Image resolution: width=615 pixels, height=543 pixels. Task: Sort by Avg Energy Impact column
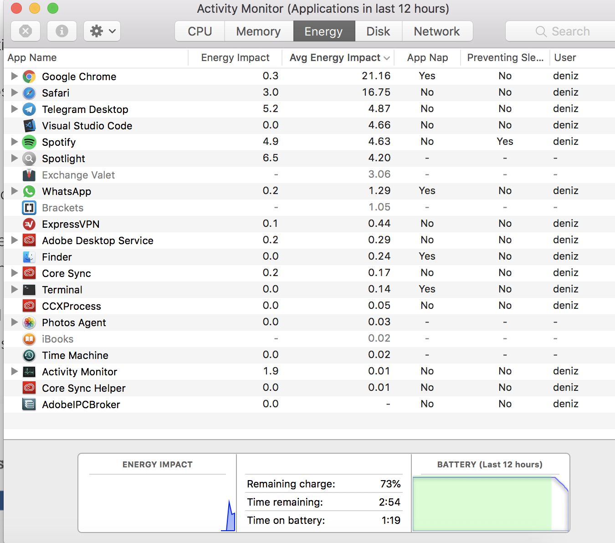[x=338, y=58]
